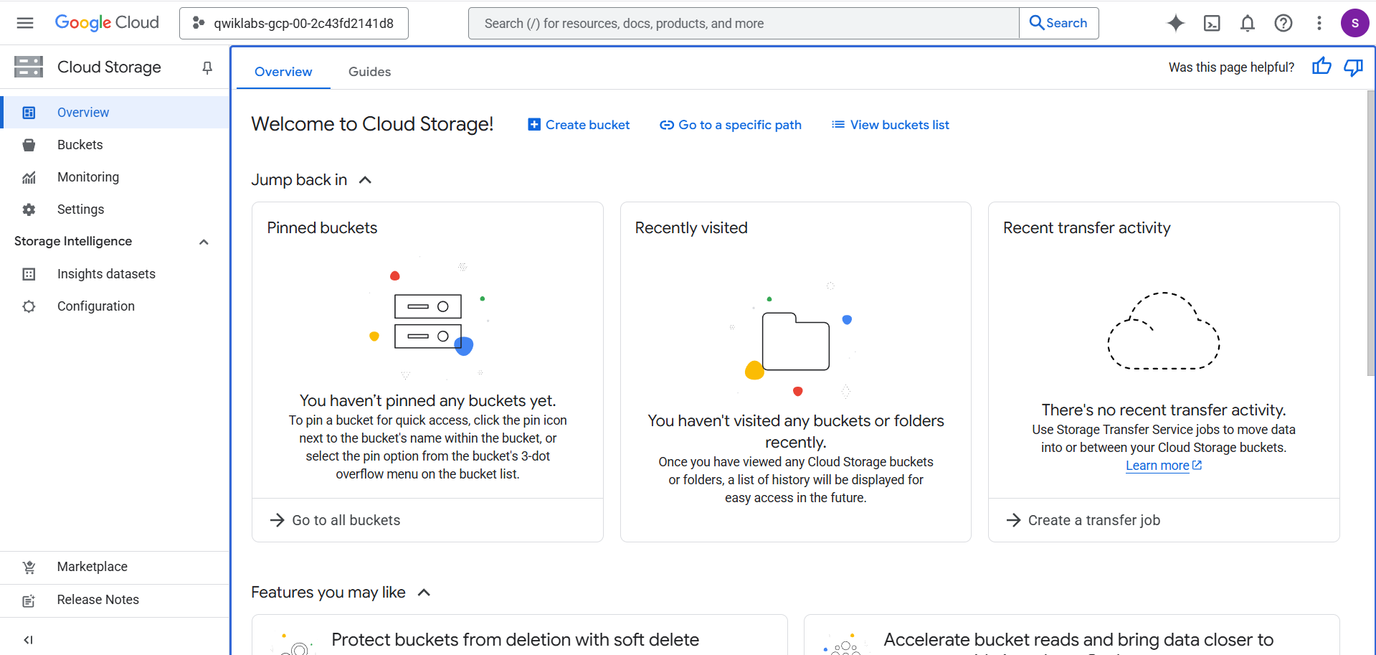Image resolution: width=1376 pixels, height=655 pixels.
Task: Activate Cloud Shell terminal icon
Action: coord(1211,23)
